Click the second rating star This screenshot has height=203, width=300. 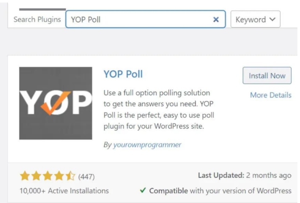coord(36,176)
